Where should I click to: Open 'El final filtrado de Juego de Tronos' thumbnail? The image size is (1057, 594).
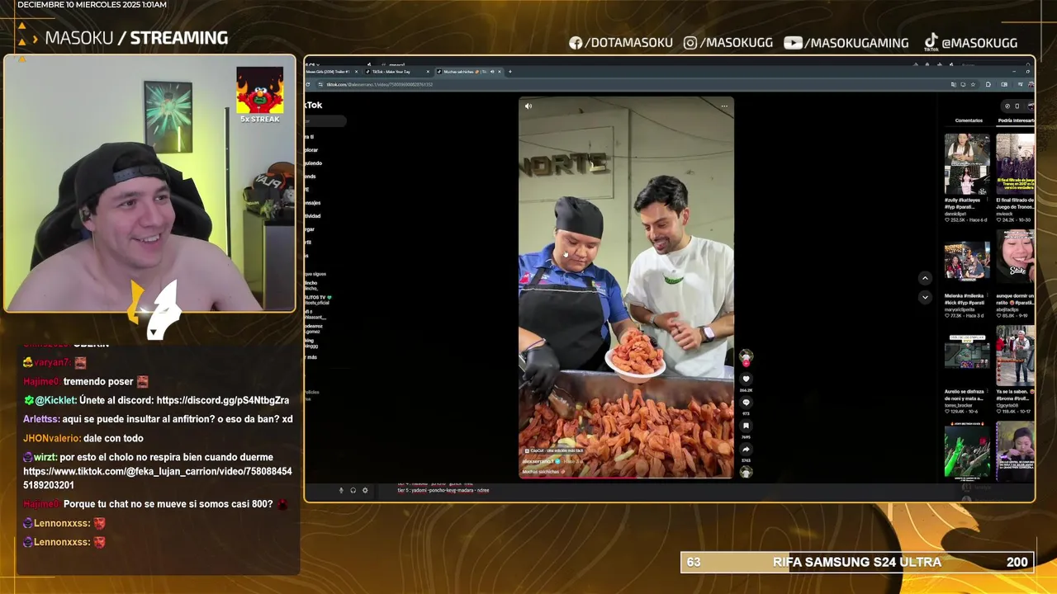(x=1015, y=164)
